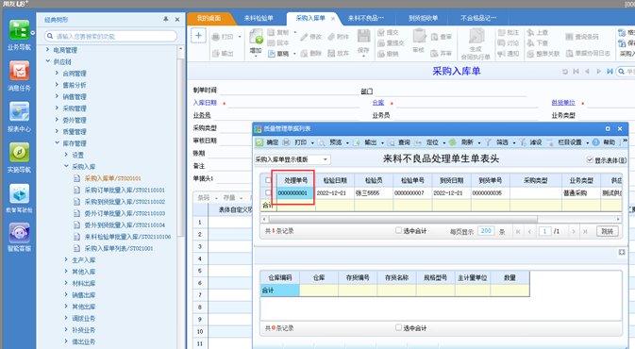The height and width of the screenshot is (349, 635).
Task: Click 弃审 in the main toolbar
Action: pyautogui.click(x=442, y=54)
